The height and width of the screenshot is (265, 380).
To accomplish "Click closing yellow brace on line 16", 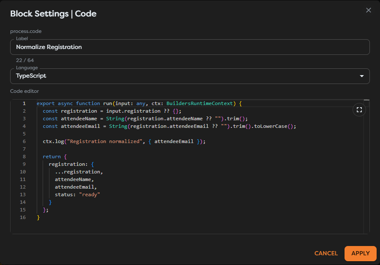I will 38,217.
